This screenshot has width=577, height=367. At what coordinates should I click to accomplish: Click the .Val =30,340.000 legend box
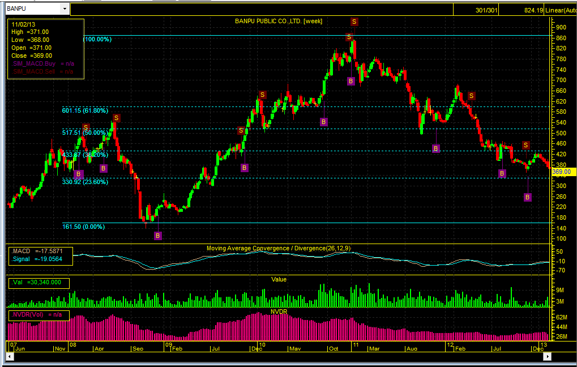click(x=39, y=283)
